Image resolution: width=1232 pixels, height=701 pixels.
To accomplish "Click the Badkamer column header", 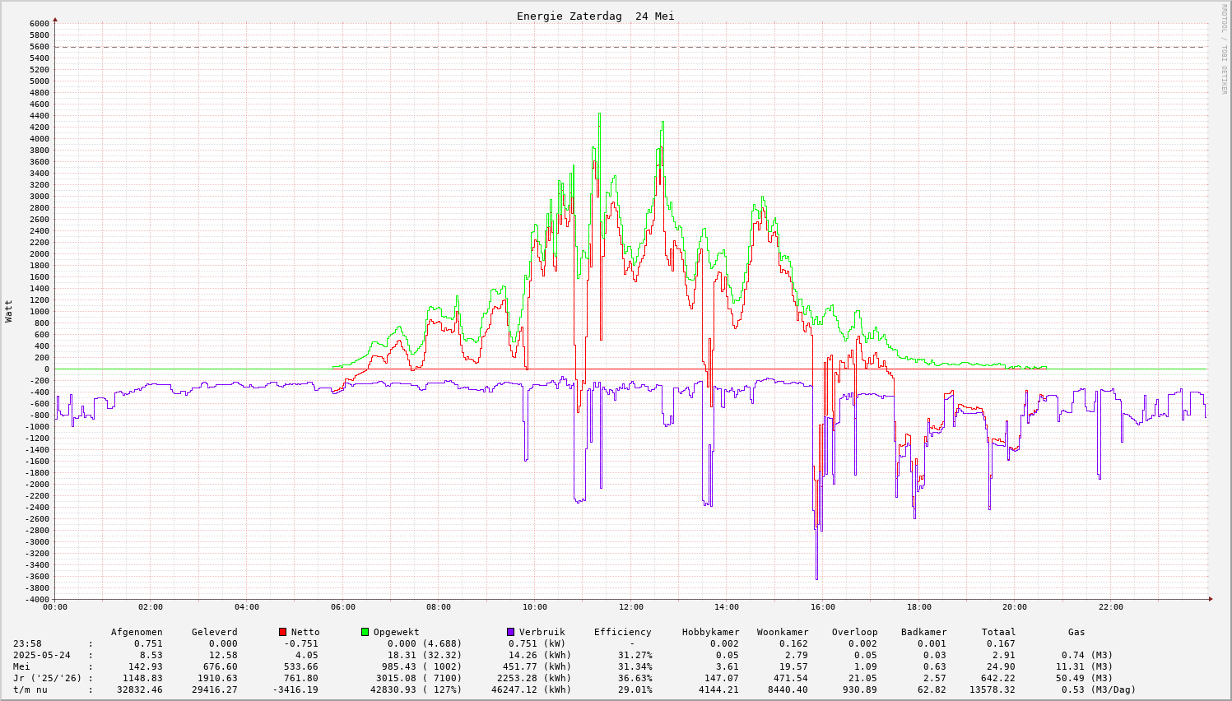I will [x=923, y=632].
